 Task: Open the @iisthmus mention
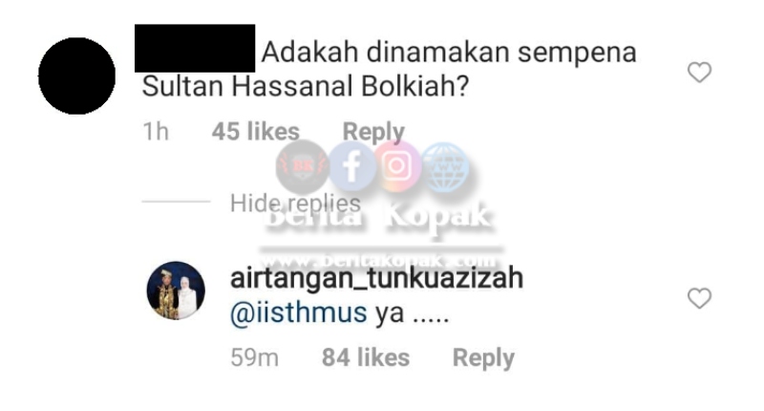coord(298,313)
